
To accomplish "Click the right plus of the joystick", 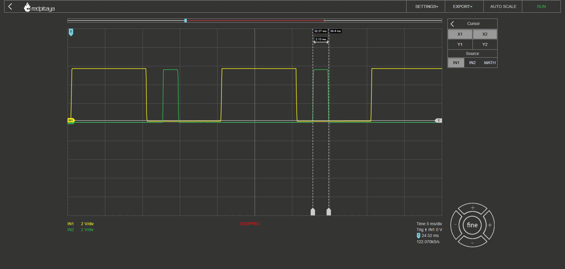I will [x=490, y=225].
